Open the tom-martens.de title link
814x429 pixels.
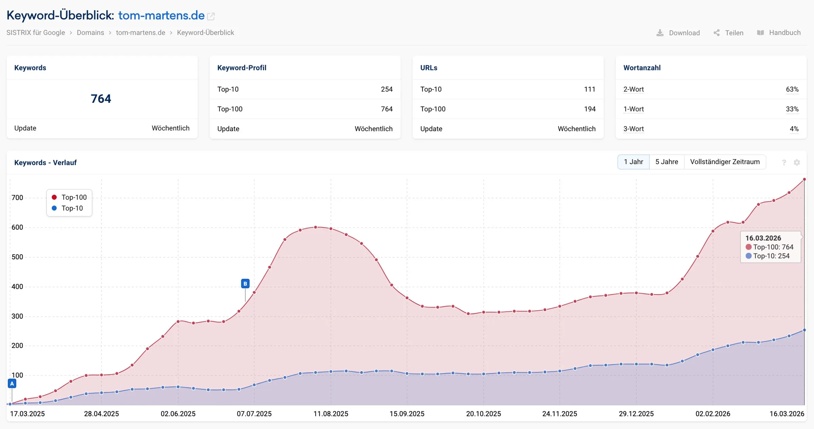tap(161, 16)
